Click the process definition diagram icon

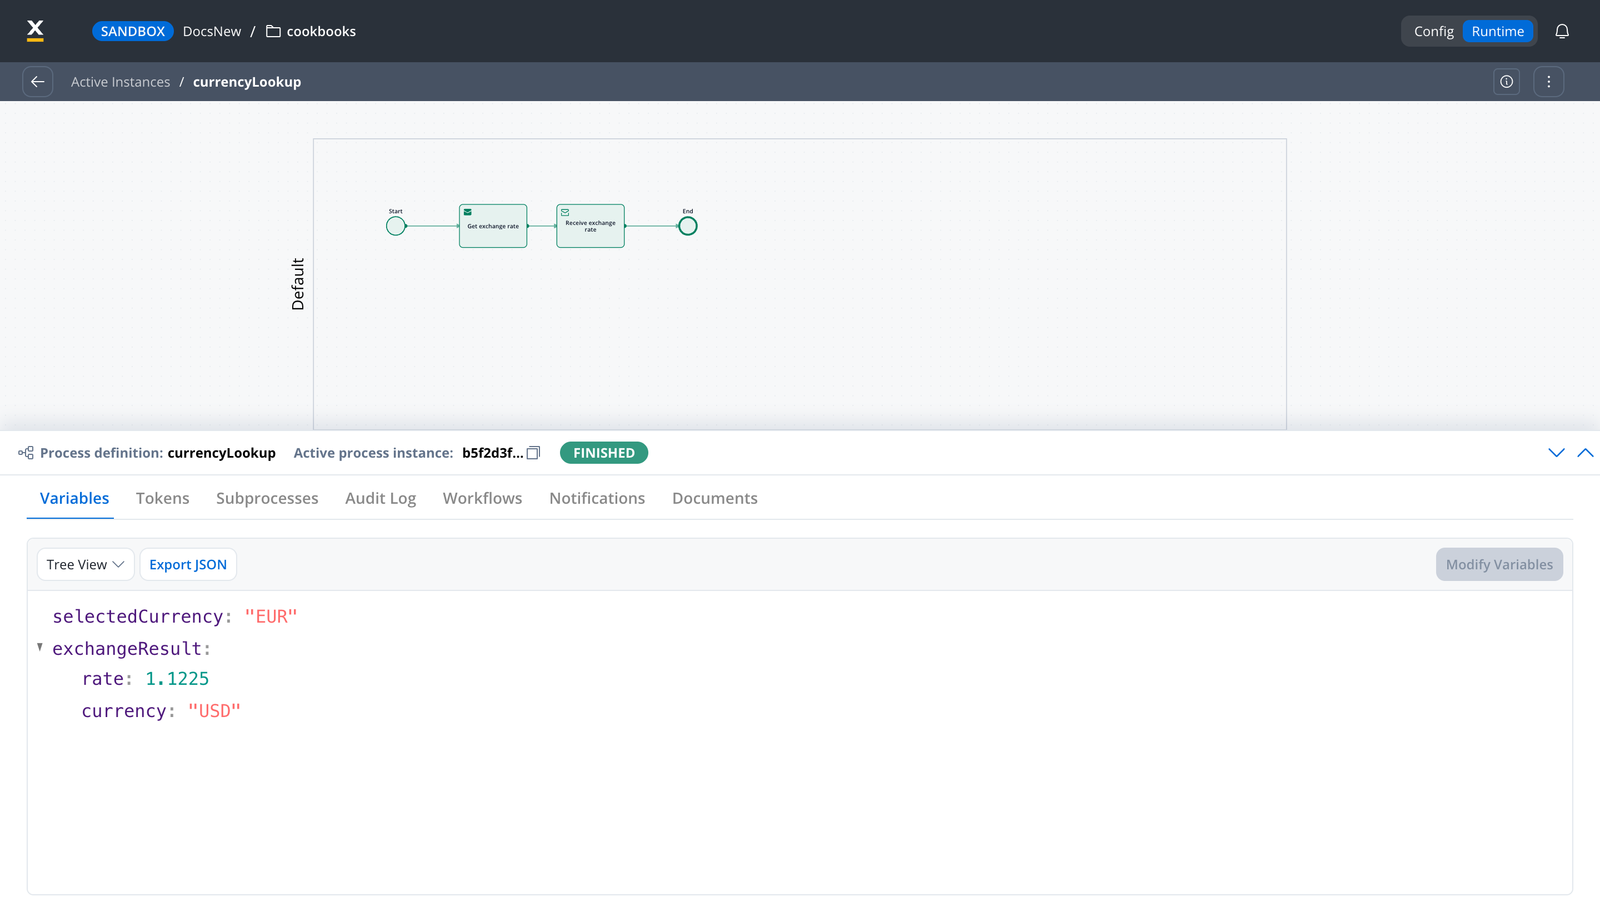click(26, 453)
